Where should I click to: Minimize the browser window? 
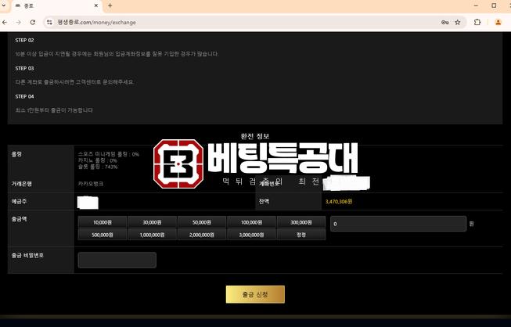476,5
